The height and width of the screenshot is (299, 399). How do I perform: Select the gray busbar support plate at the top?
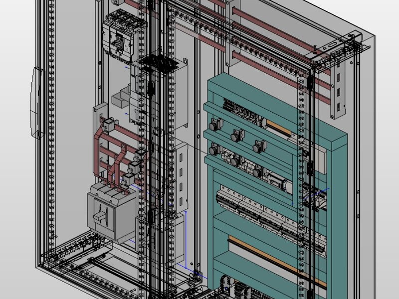tap(232, 33)
